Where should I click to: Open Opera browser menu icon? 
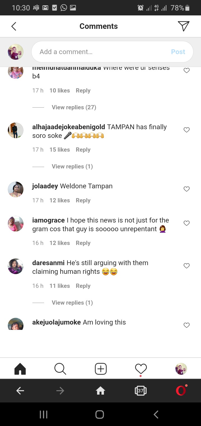point(181,390)
